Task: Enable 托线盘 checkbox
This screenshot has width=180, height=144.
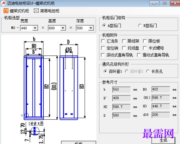Action: 124,48
